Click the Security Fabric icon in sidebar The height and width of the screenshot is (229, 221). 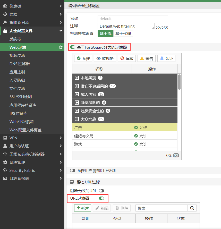[5, 171]
